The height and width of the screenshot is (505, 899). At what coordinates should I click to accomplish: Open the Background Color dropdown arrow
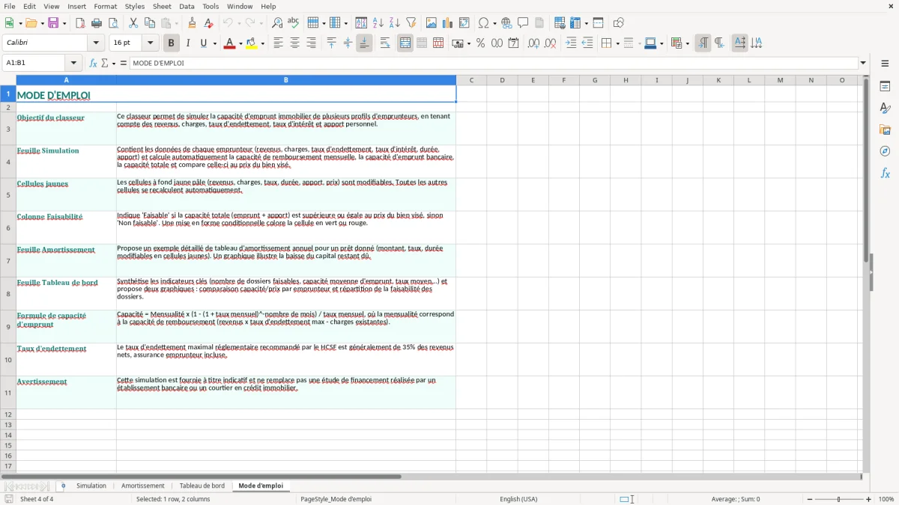pyautogui.click(x=262, y=43)
